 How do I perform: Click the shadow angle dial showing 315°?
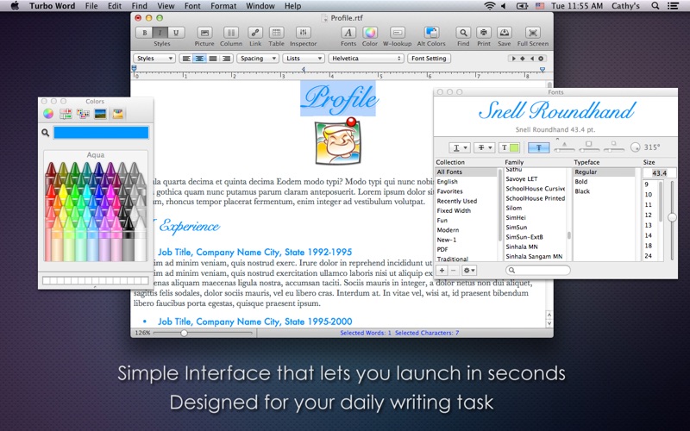[x=635, y=147]
